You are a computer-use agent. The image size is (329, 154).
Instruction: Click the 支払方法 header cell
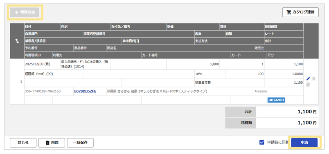pyautogui.click(x=229, y=41)
